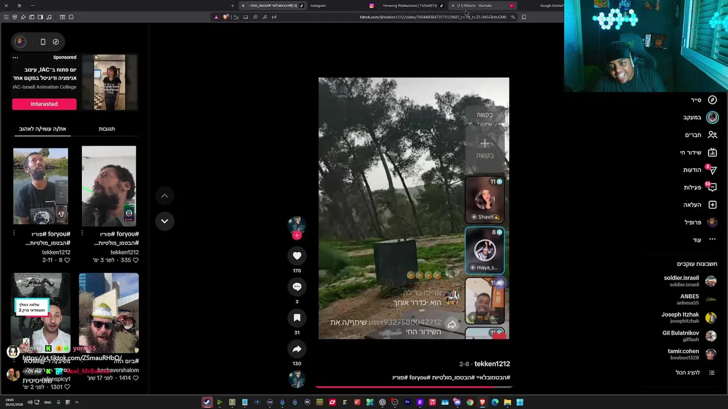728x409 pixels.
Task: Share the video with 130 shares
Action: coord(297,349)
